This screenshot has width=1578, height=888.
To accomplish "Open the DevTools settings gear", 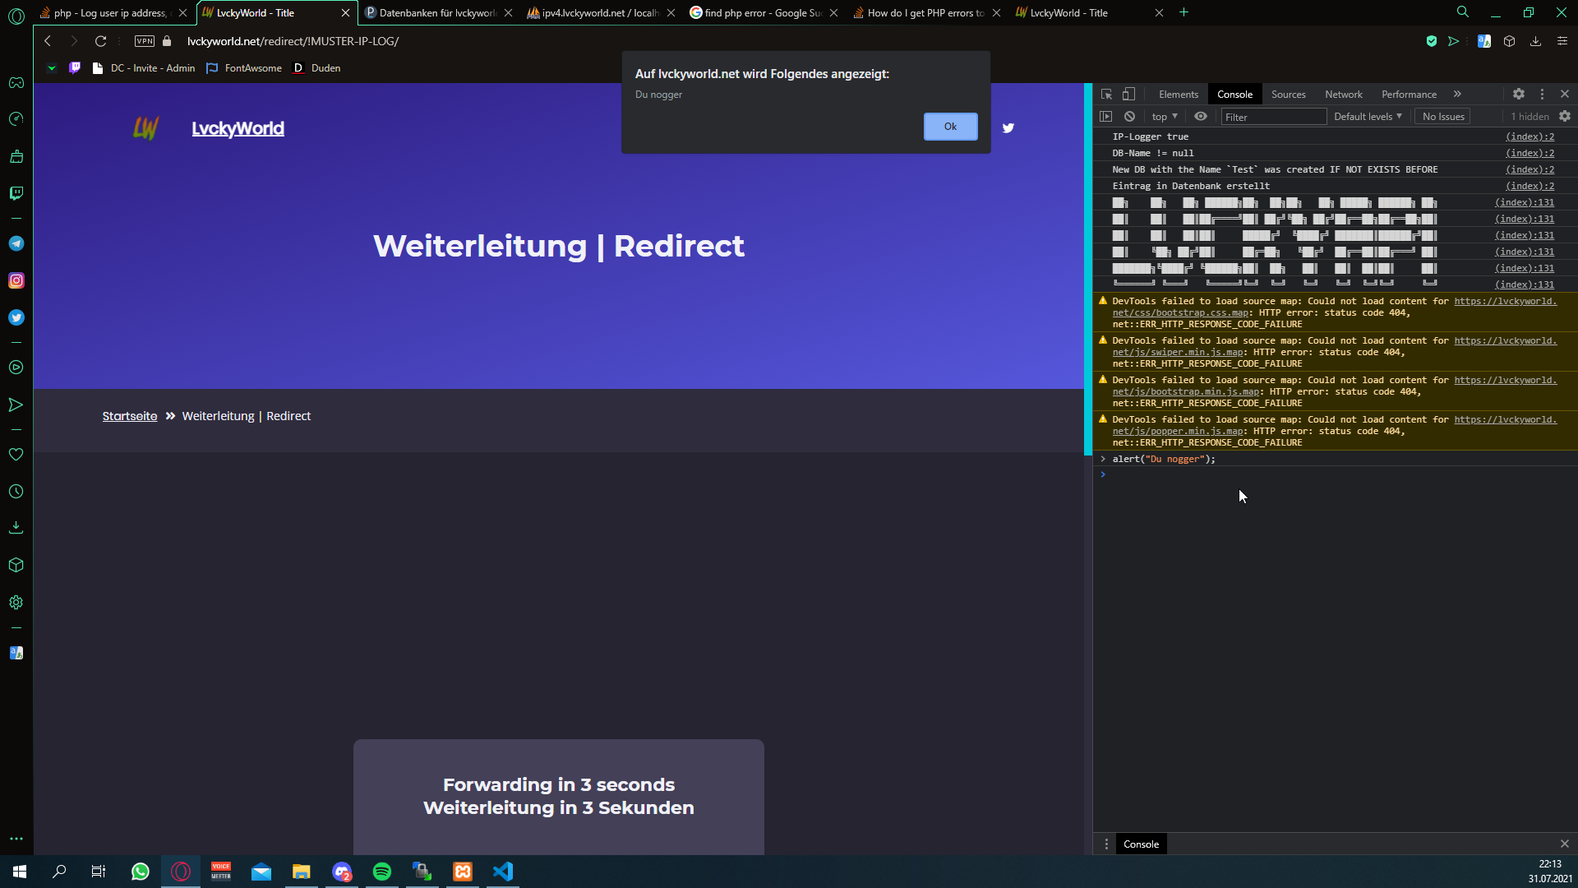I will [x=1519, y=94].
